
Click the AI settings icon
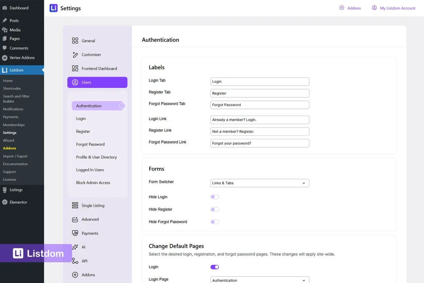click(x=75, y=247)
